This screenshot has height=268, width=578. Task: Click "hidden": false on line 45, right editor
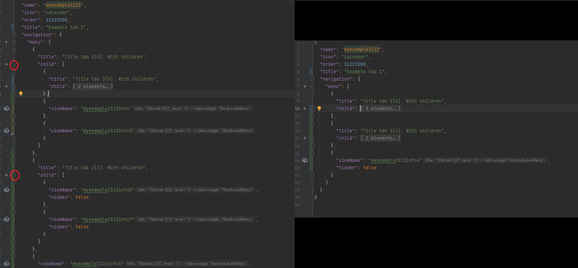[356, 168]
